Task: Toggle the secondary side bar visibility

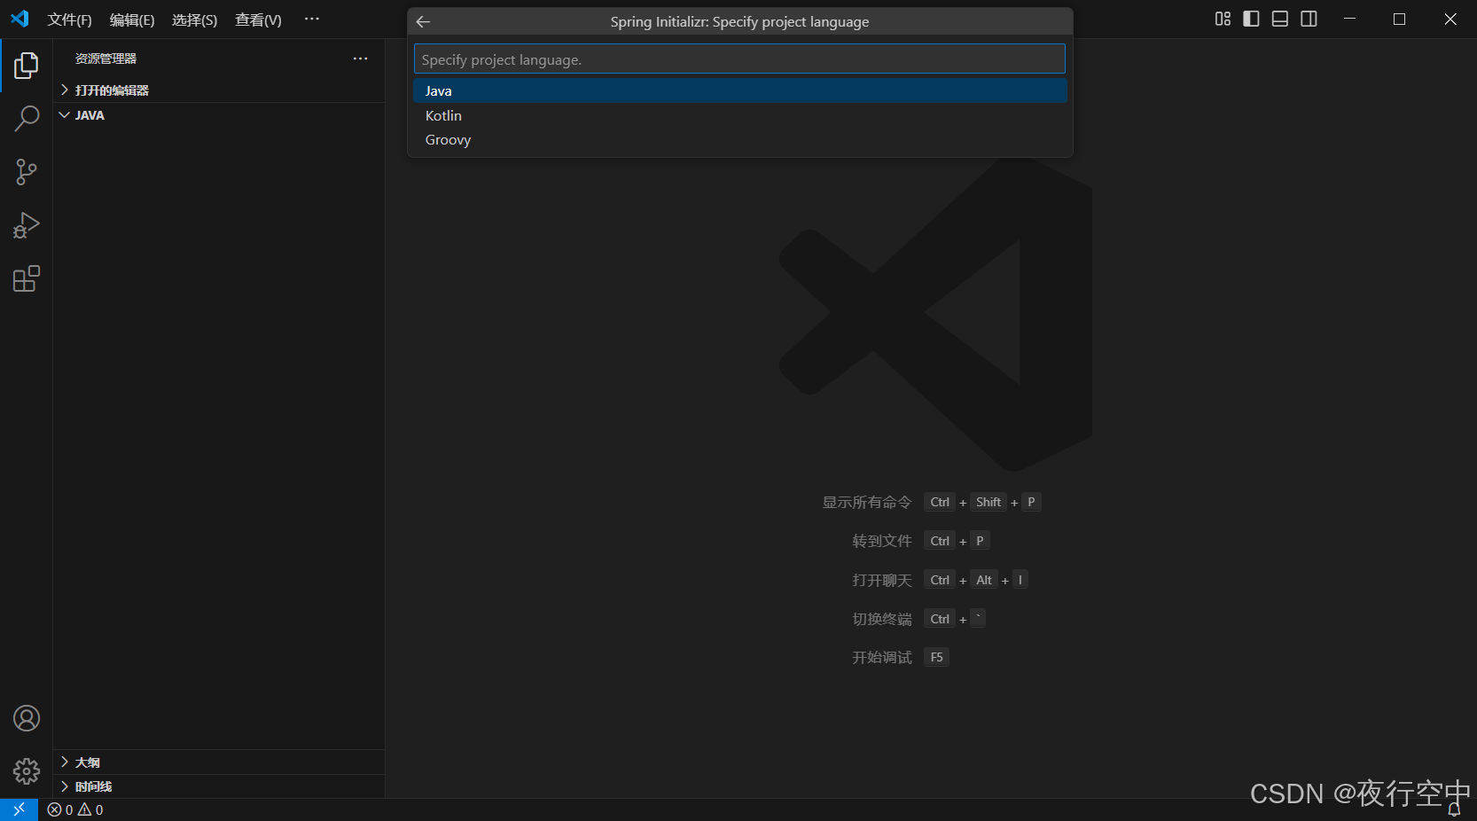Action: pos(1309,19)
